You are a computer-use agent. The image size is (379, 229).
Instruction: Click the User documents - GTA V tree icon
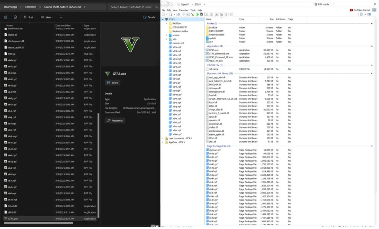tap(166, 138)
